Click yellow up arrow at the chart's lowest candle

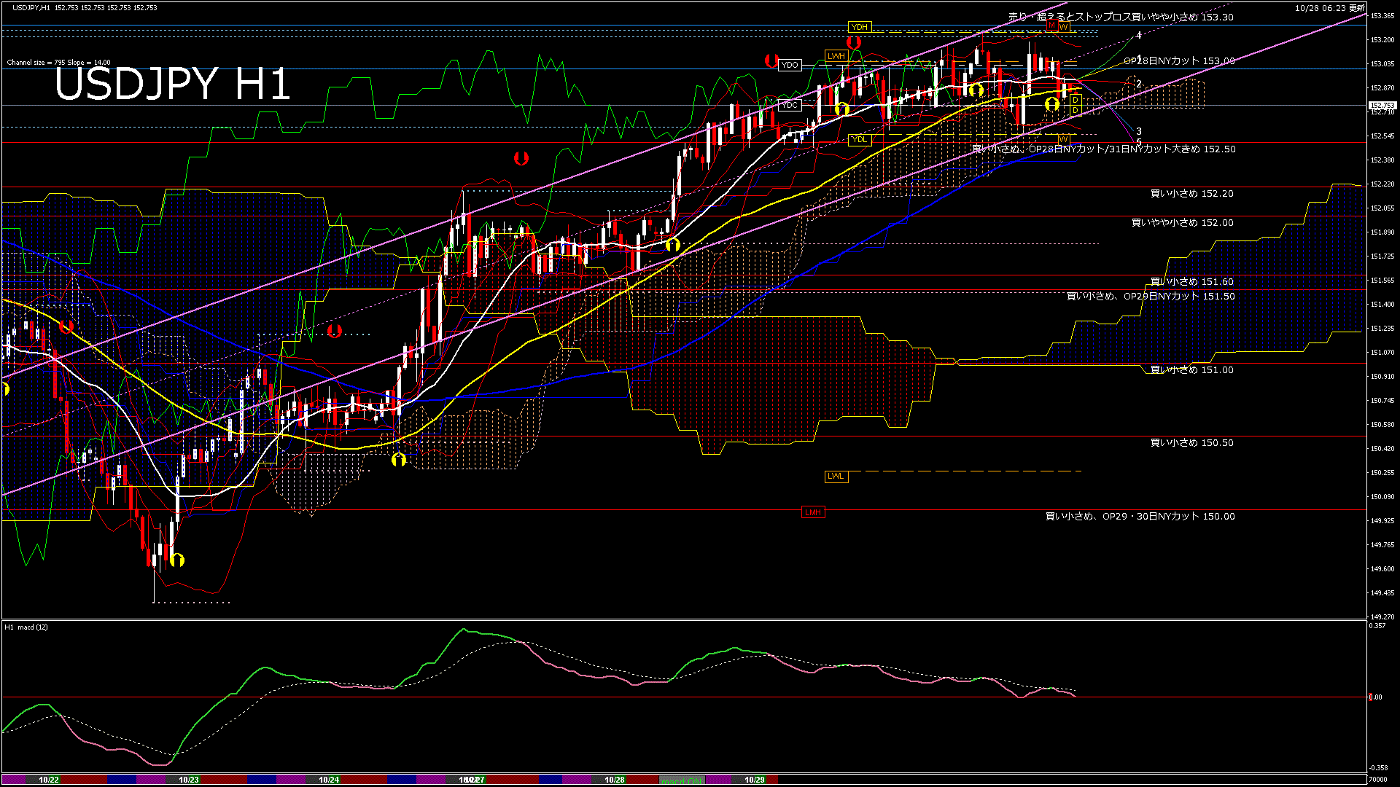pos(177,560)
